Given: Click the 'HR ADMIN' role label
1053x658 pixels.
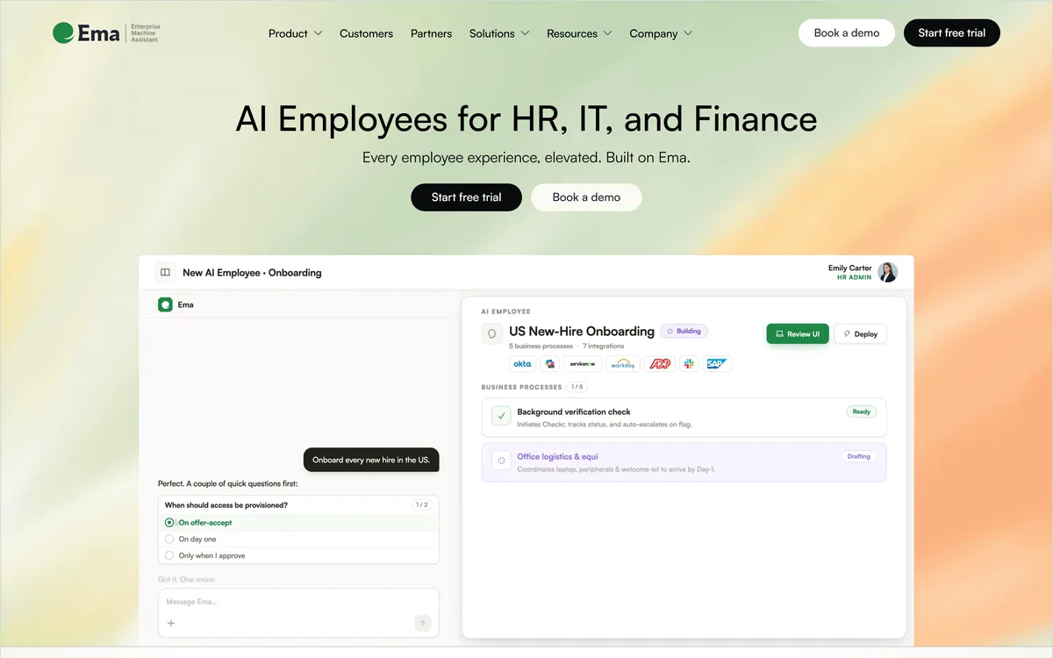Looking at the screenshot, I should [855, 277].
